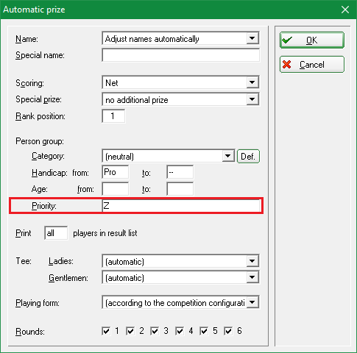Open the Name dropdown list

(252, 38)
